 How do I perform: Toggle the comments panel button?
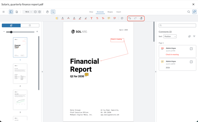[194, 12]
